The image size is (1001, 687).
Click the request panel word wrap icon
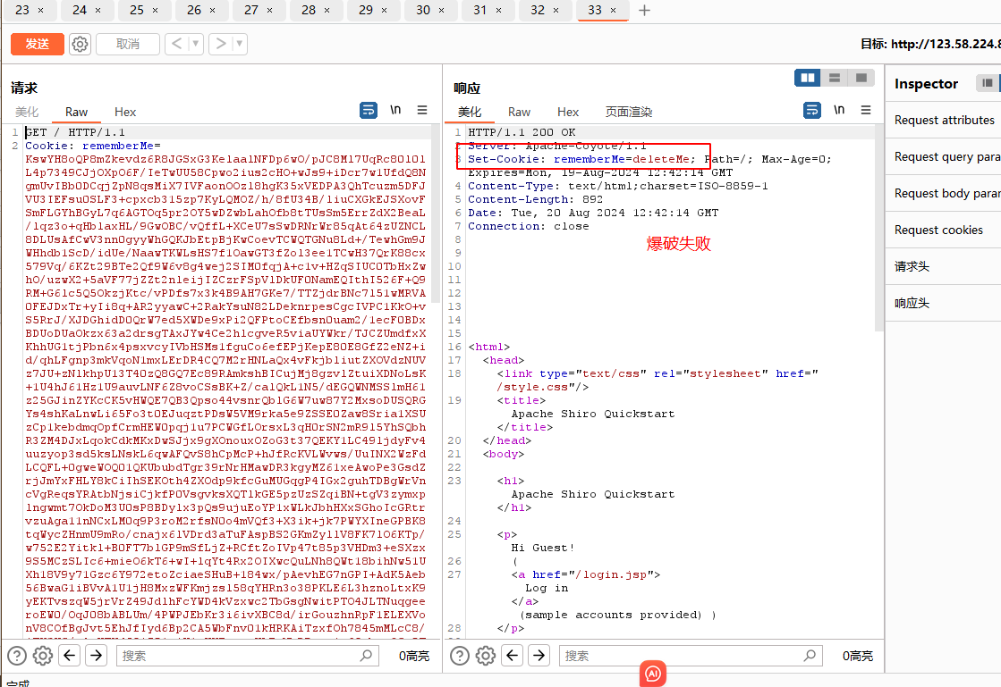pos(369,110)
